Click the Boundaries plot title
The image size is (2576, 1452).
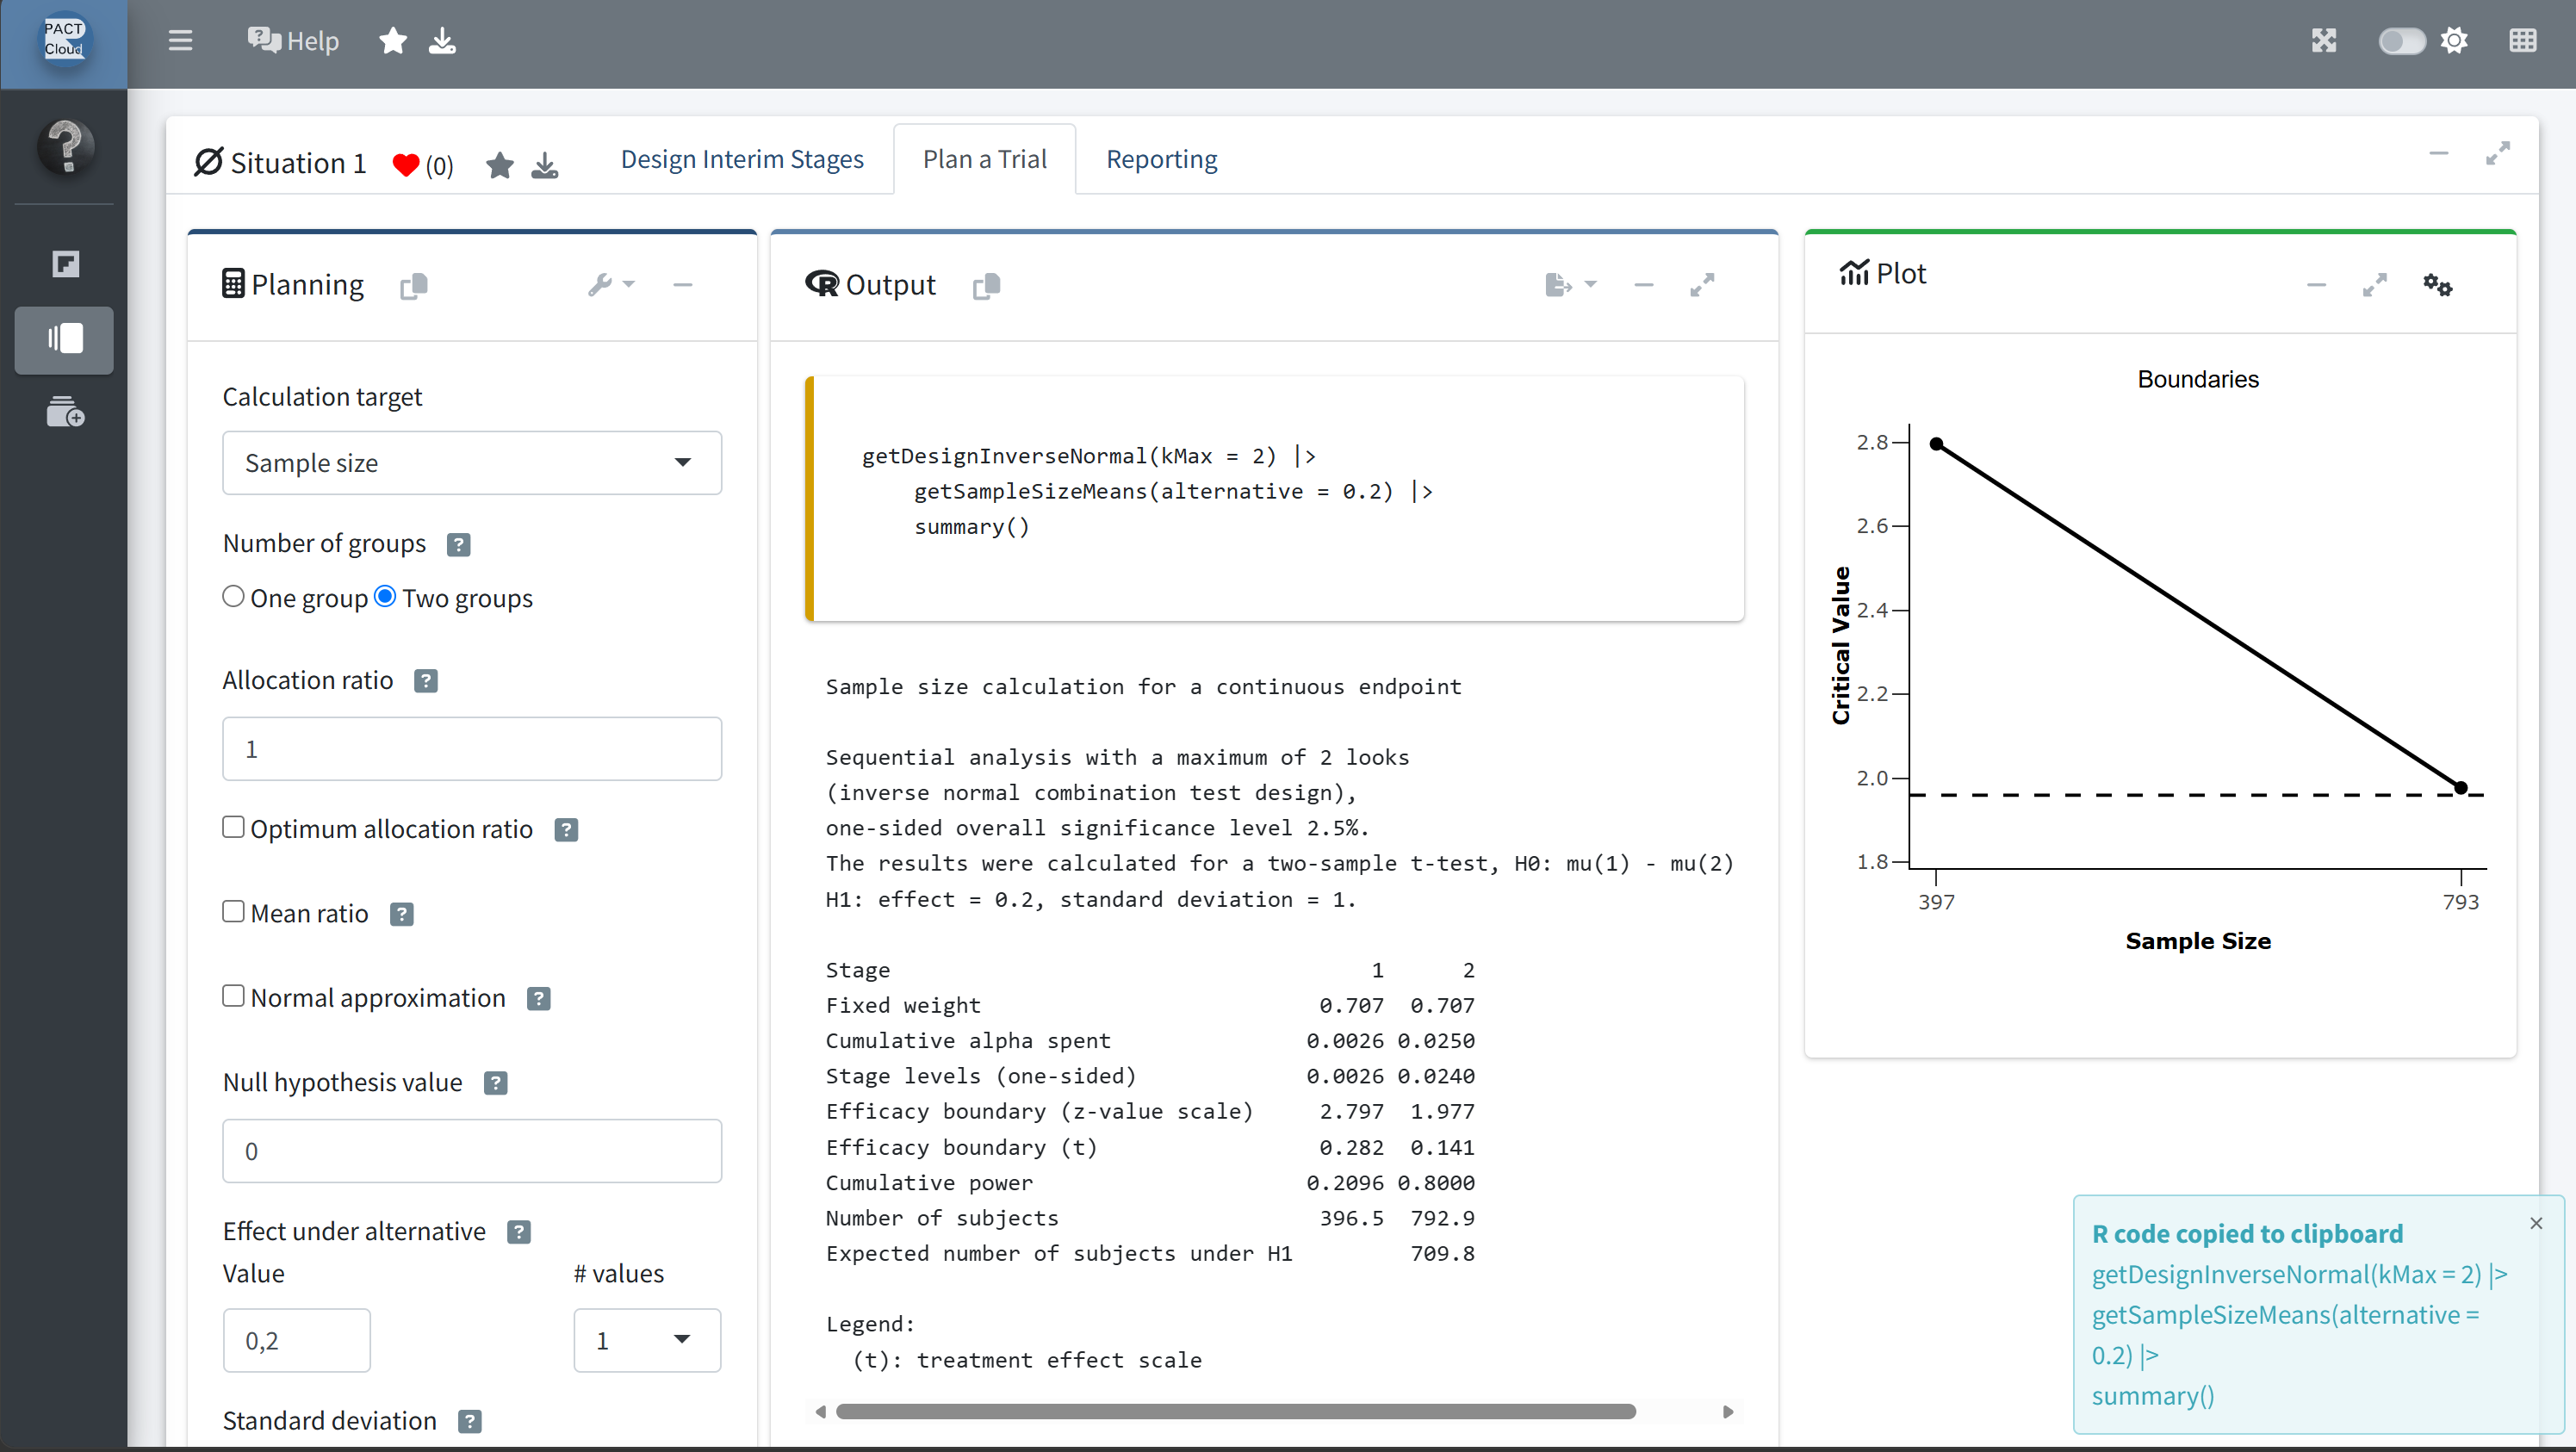pyautogui.click(x=2198, y=379)
